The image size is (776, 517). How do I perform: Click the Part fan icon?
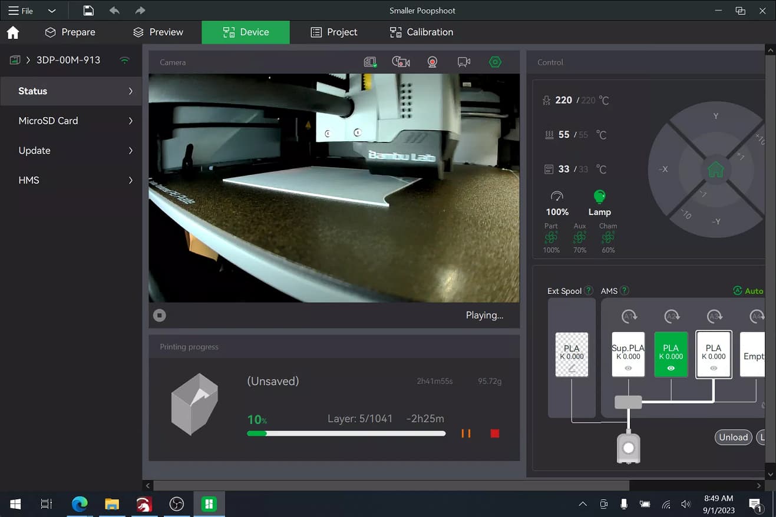click(551, 237)
